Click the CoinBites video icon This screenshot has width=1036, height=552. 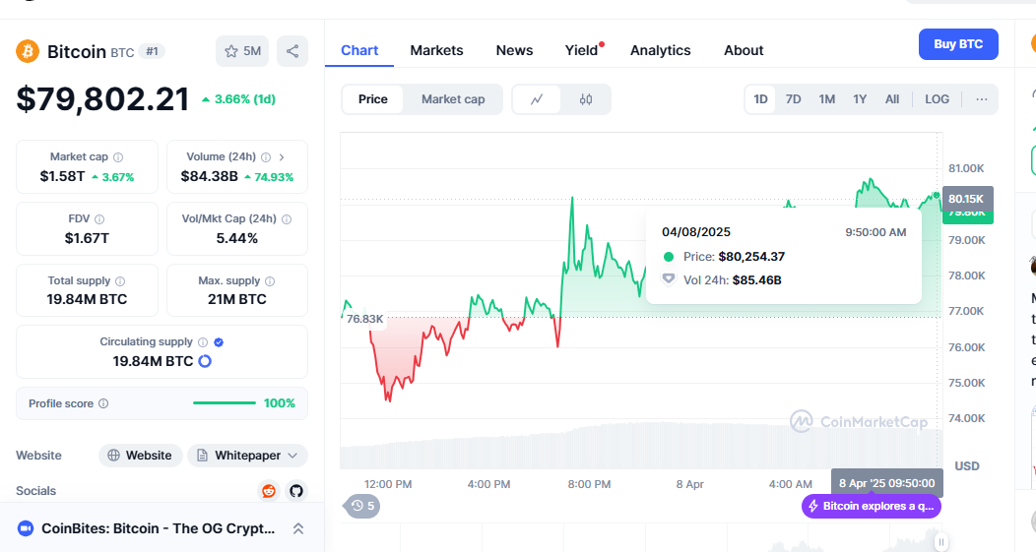[x=26, y=528]
